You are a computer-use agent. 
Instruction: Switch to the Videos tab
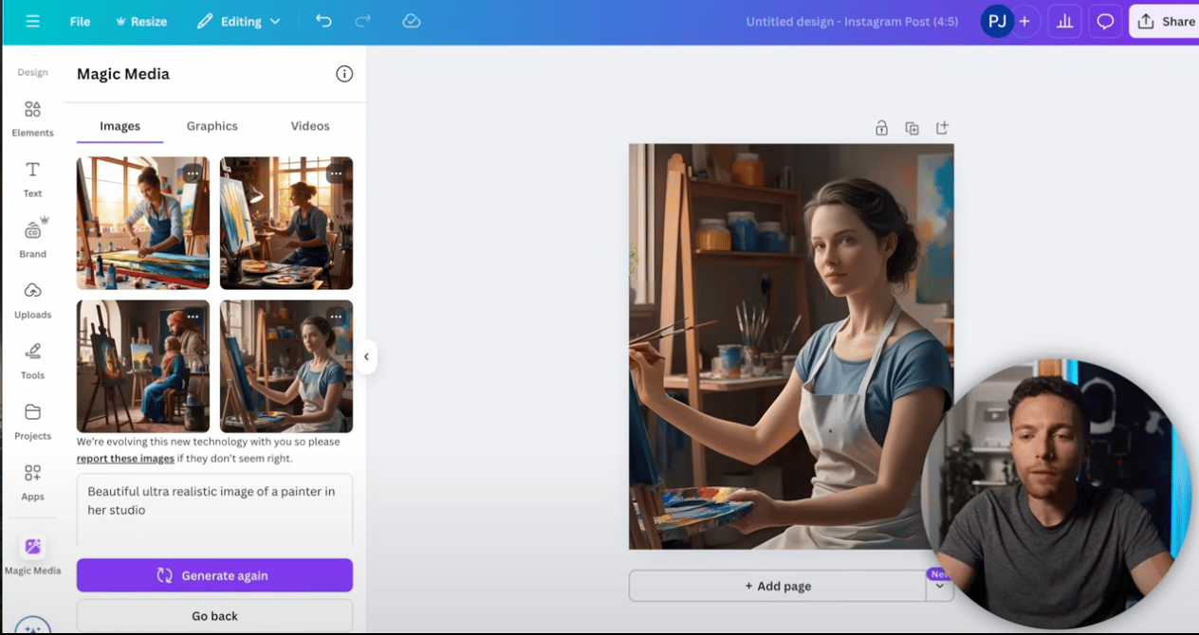pos(310,126)
